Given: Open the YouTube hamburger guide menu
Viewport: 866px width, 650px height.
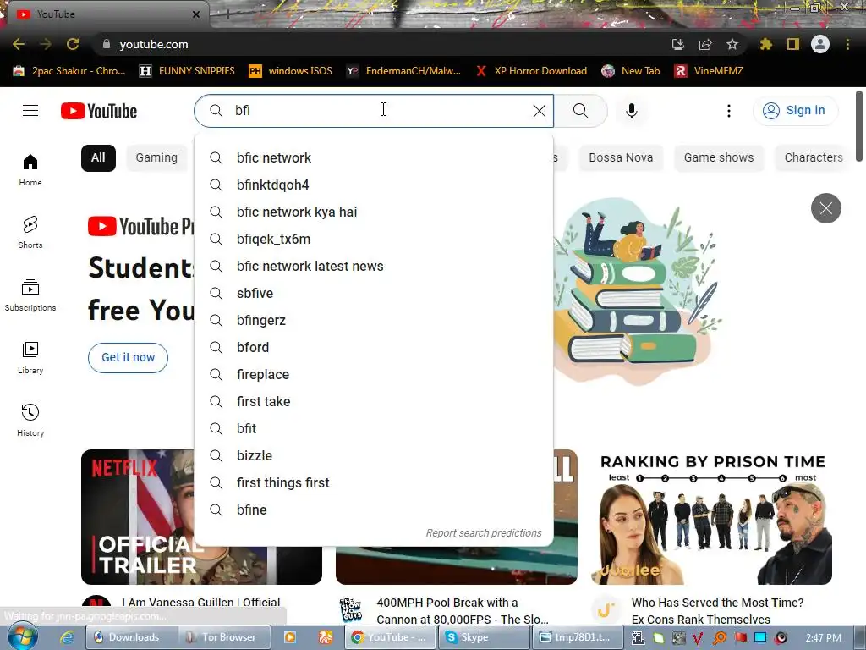Looking at the screenshot, I should click(30, 111).
